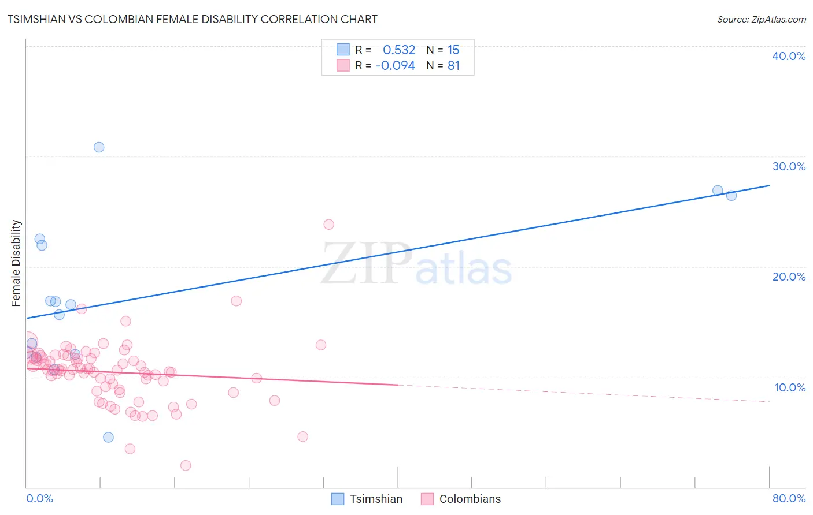Viewport: 813px width, 515px height.
Task: Click the pink outlier point near 24%
Action: [x=329, y=224]
